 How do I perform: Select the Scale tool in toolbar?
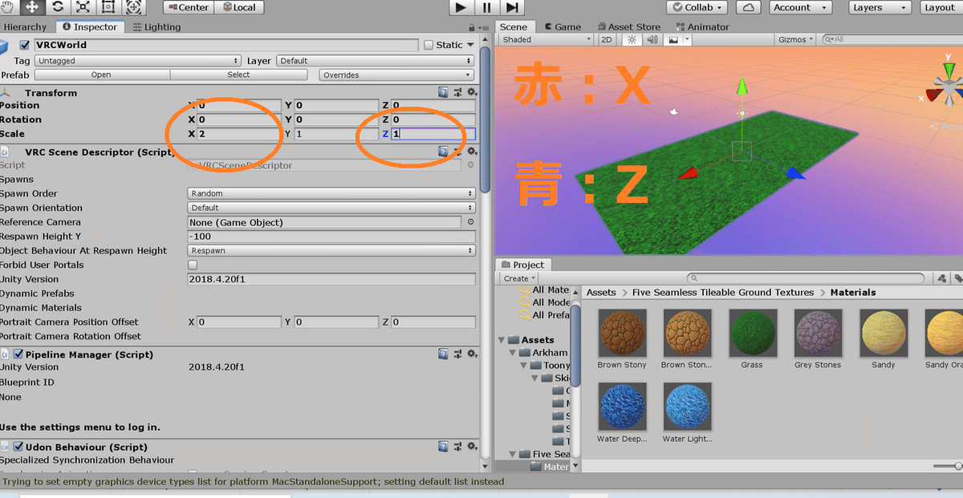pyautogui.click(x=83, y=7)
